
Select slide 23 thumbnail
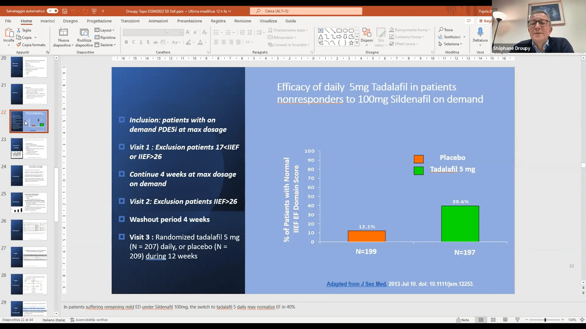(x=29, y=149)
